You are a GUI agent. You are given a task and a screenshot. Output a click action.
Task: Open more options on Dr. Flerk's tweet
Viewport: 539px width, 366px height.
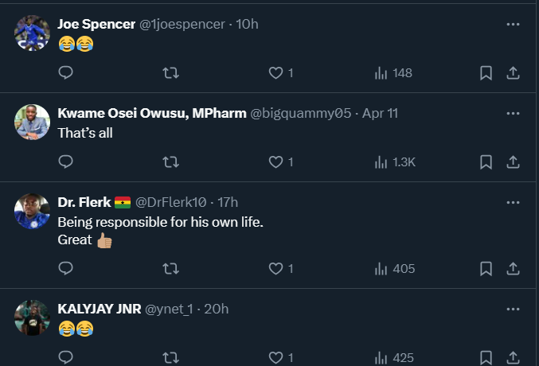click(514, 202)
